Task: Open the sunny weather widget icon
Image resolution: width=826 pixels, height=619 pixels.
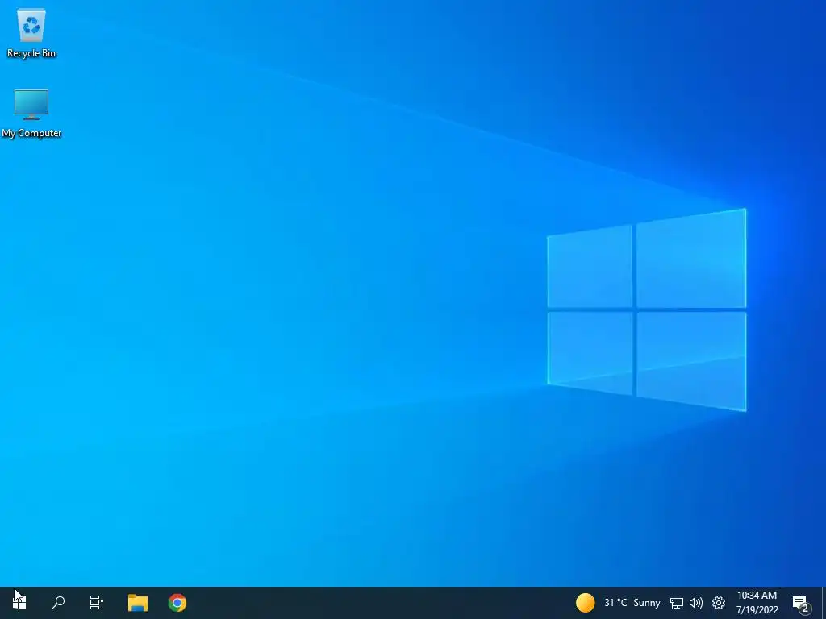Action: tap(586, 603)
